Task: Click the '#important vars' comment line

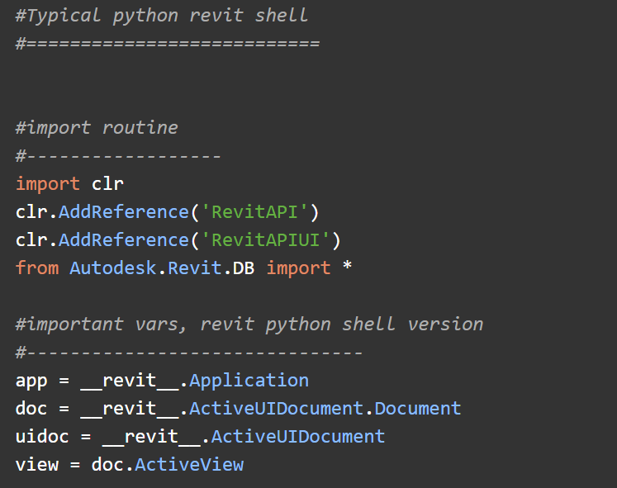Action: [x=249, y=324]
